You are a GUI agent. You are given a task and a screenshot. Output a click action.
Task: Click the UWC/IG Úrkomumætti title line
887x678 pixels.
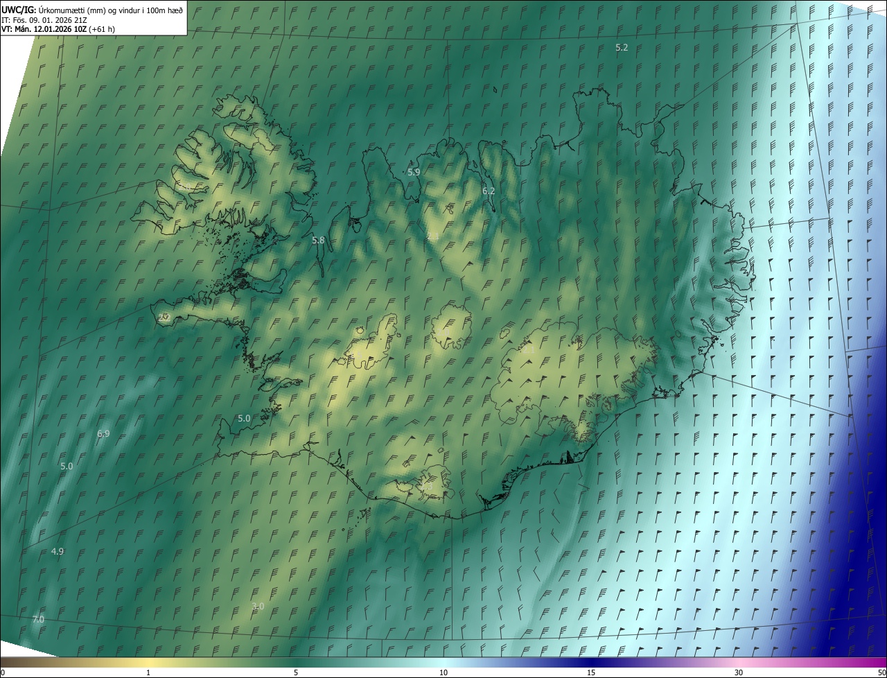[x=92, y=9]
